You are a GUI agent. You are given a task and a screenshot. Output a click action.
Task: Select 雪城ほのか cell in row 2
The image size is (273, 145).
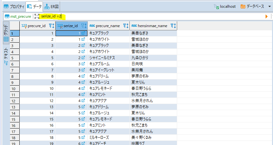(x=153, y=39)
